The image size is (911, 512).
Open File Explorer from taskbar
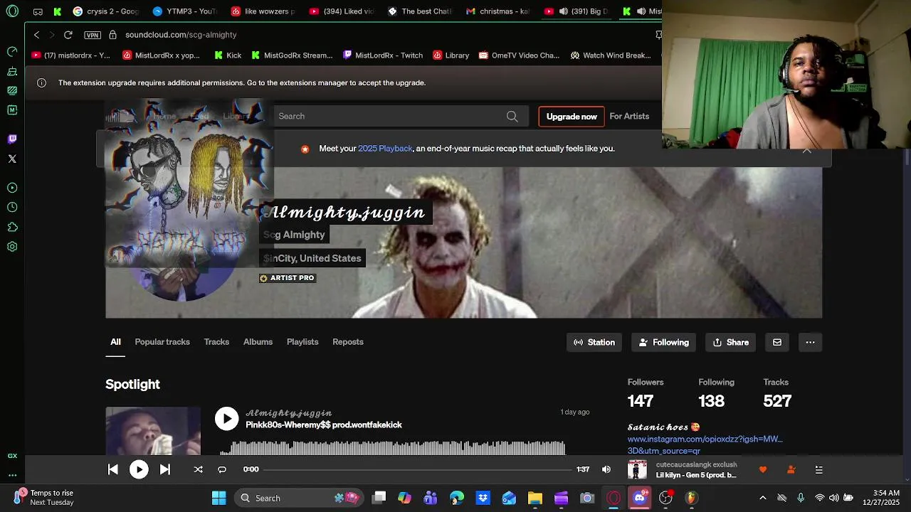[x=535, y=498]
